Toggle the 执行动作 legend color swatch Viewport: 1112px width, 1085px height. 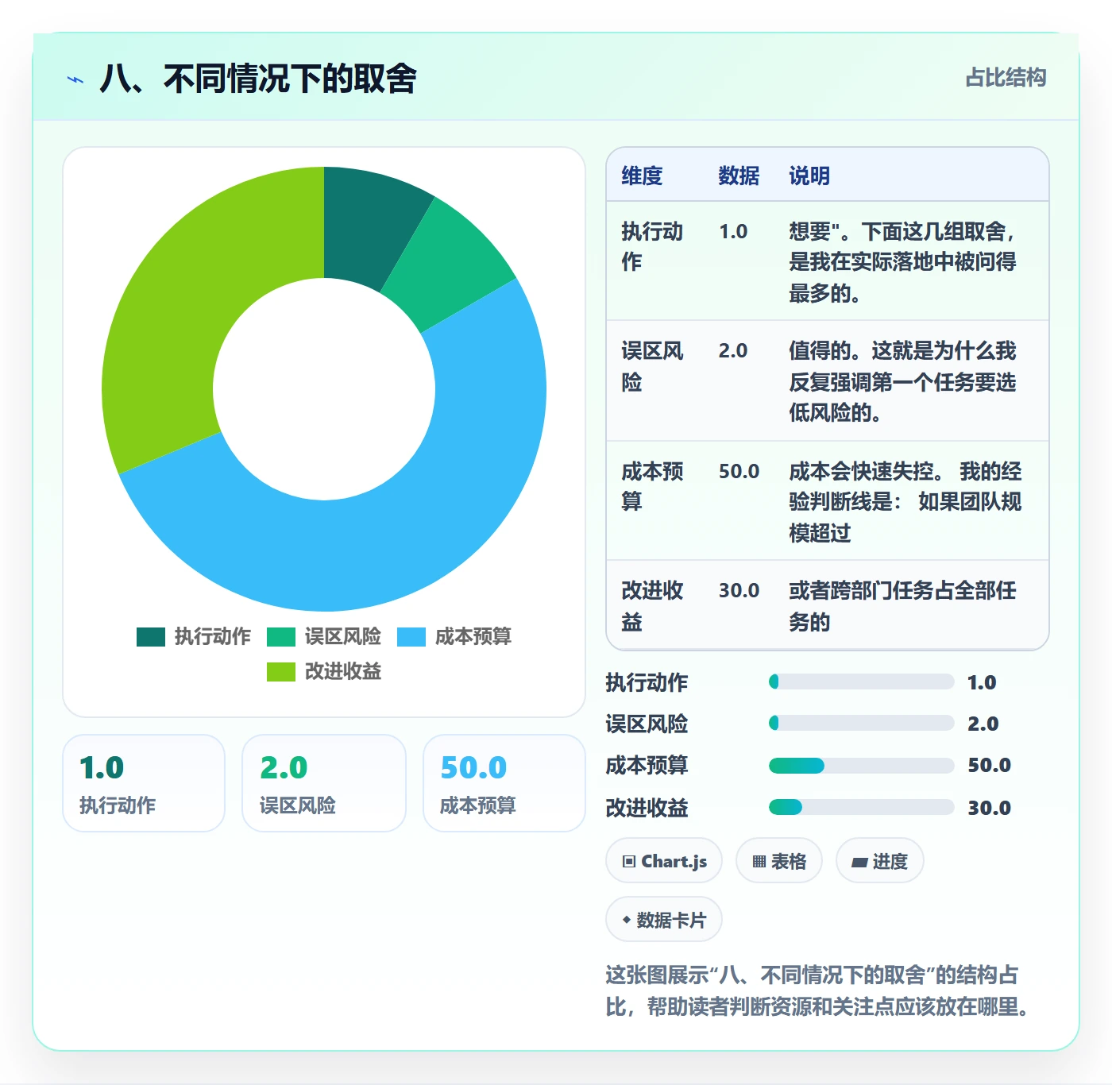pos(151,636)
